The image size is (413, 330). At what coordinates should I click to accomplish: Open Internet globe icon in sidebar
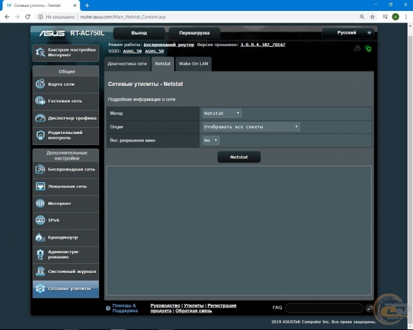(41, 203)
